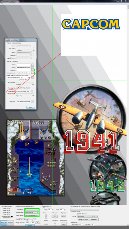Click the Ok button beside resolution fields
This screenshot has width=129, height=229.
click(37, 223)
